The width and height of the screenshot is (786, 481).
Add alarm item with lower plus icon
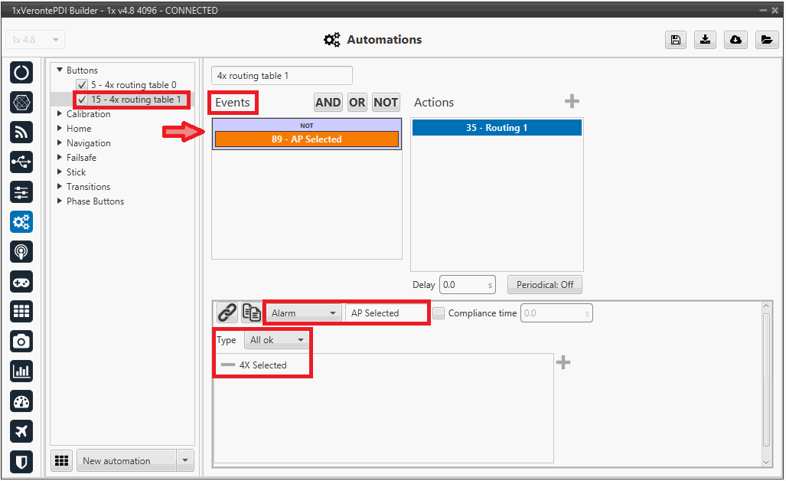click(x=563, y=362)
